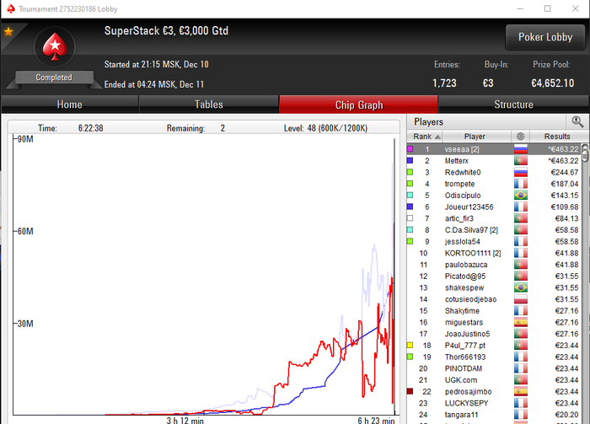Image resolution: width=590 pixels, height=424 pixels.
Task: Select player row Metterx
Action: tap(494, 161)
